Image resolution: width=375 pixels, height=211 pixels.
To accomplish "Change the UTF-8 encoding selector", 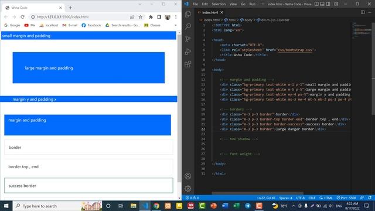I will [x=301, y=198].
